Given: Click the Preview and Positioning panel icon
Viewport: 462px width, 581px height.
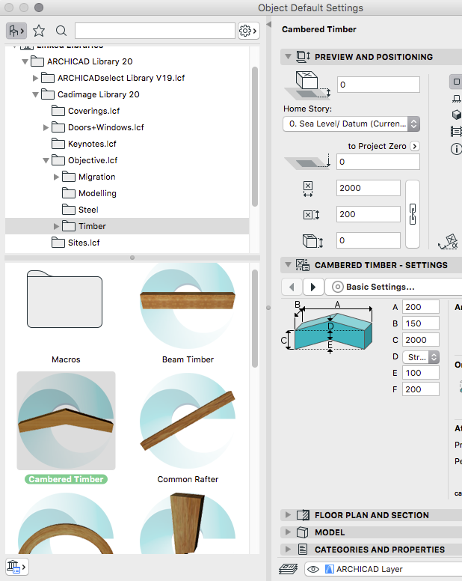Looking at the screenshot, I should pos(303,57).
